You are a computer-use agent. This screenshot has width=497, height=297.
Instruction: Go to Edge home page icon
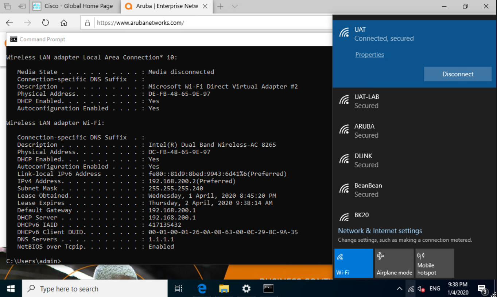coord(64,23)
